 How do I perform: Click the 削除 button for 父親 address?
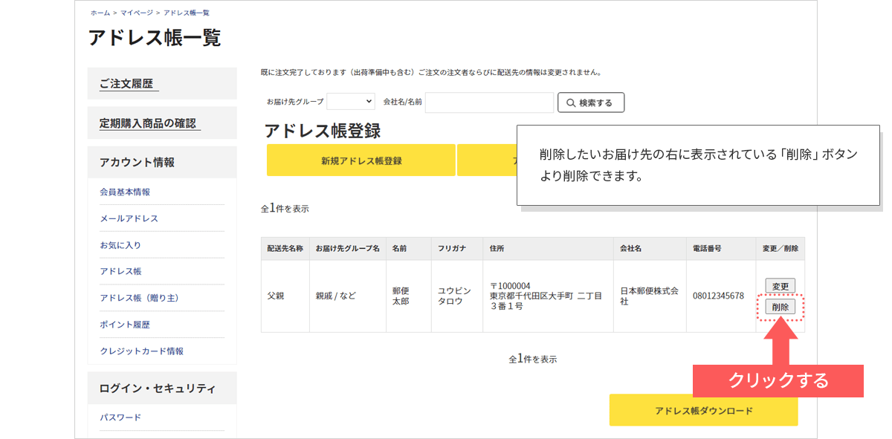780,307
